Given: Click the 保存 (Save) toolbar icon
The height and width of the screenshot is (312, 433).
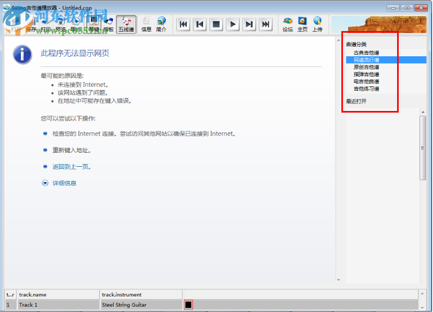Looking at the screenshot, I should (31, 24).
